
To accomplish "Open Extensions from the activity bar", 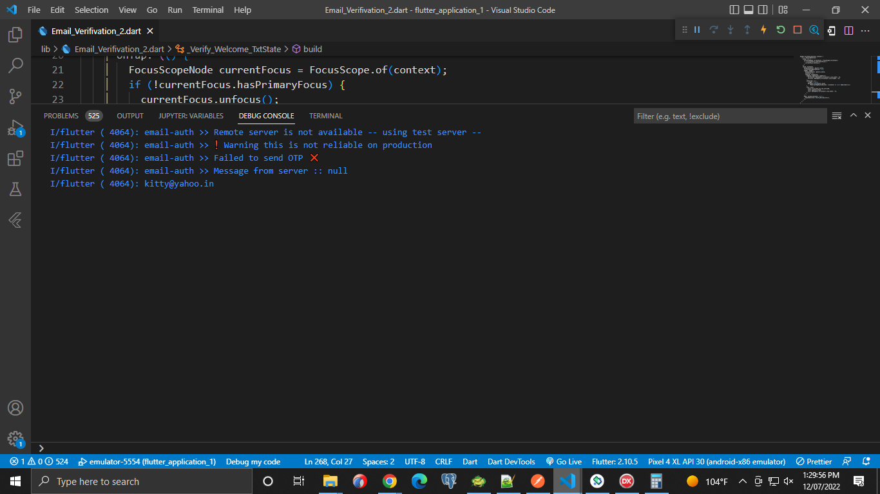I will click(x=15, y=158).
